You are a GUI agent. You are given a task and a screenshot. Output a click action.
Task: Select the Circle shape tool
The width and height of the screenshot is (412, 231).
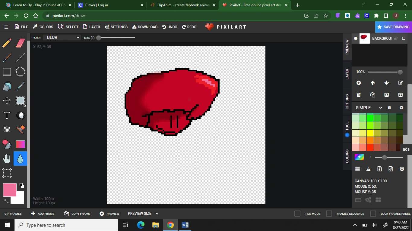point(20,72)
